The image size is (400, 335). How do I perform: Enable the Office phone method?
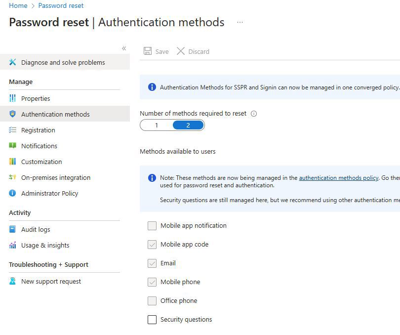point(152,301)
